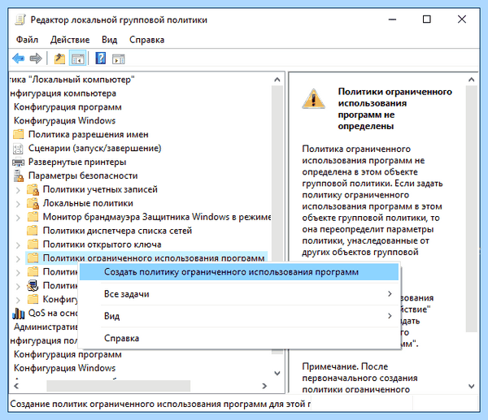This screenshot has width=488, height=420.
Task: Toggle the Show/Hide action pane icon
Action: (x=118, y=58)
